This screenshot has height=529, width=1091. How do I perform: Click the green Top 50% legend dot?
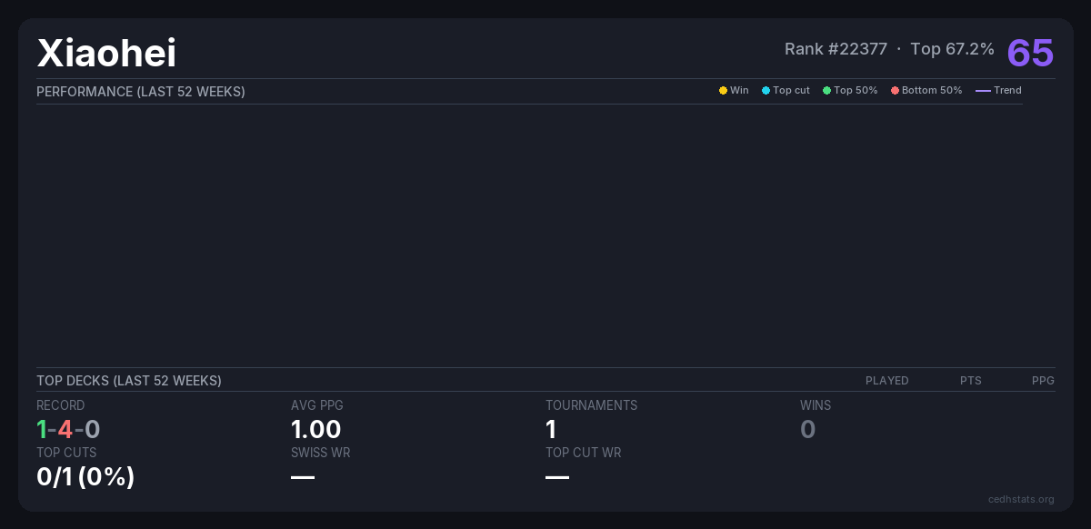pyautogui.click(x=826, y=91)
